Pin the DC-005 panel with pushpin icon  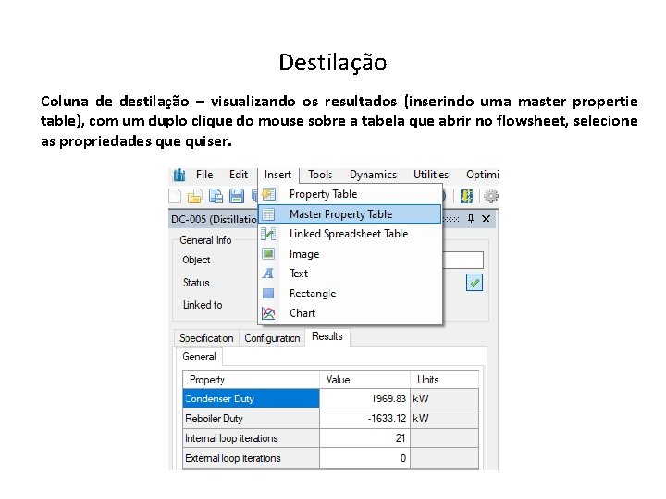471,218
